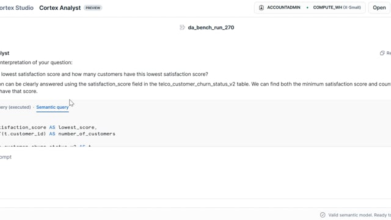Click the Valid semantic model status text
Viewport: 391px width, 220px height.
(x=359, y=215)
